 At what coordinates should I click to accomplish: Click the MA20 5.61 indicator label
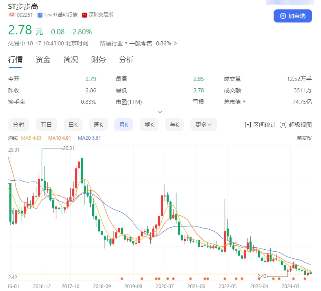pyautogui.click(x=89, y=138)
